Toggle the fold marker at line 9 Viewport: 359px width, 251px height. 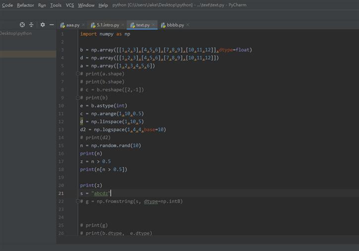point(78,98)
